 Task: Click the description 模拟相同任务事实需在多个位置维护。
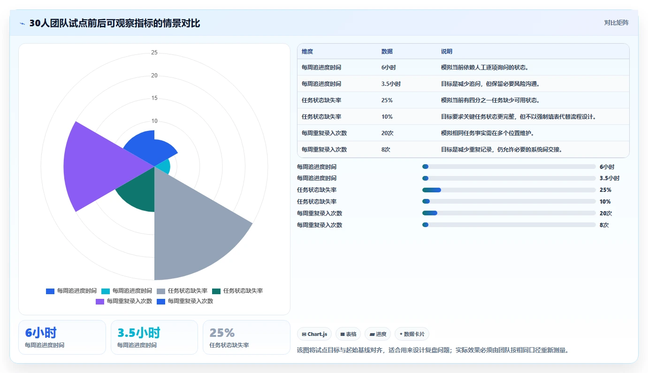(488, 133)
